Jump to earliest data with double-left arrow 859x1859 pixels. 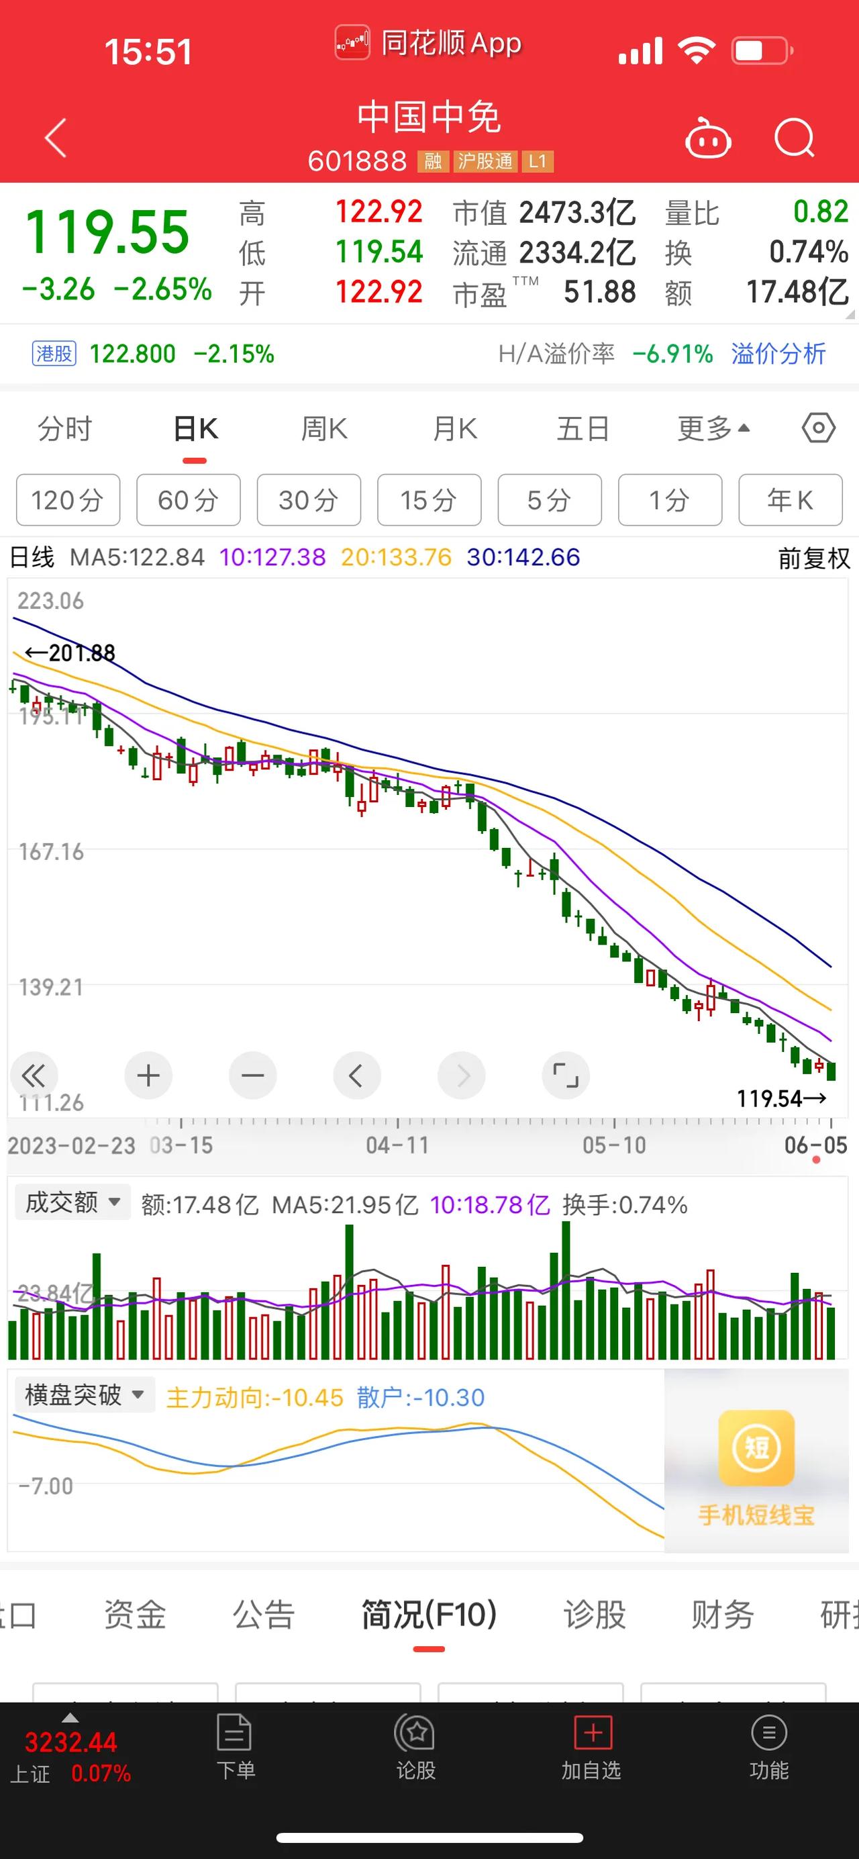(x=33, y=1076)
